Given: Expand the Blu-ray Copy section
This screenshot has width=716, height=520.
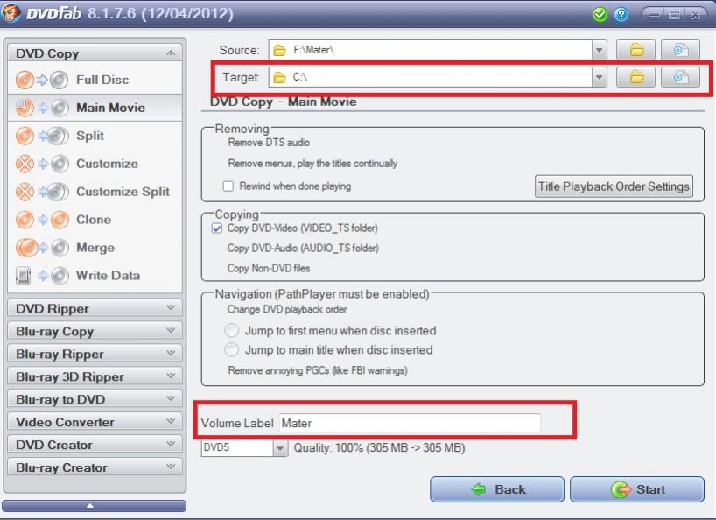Looking at the screenshot, I should pos(171,330).
